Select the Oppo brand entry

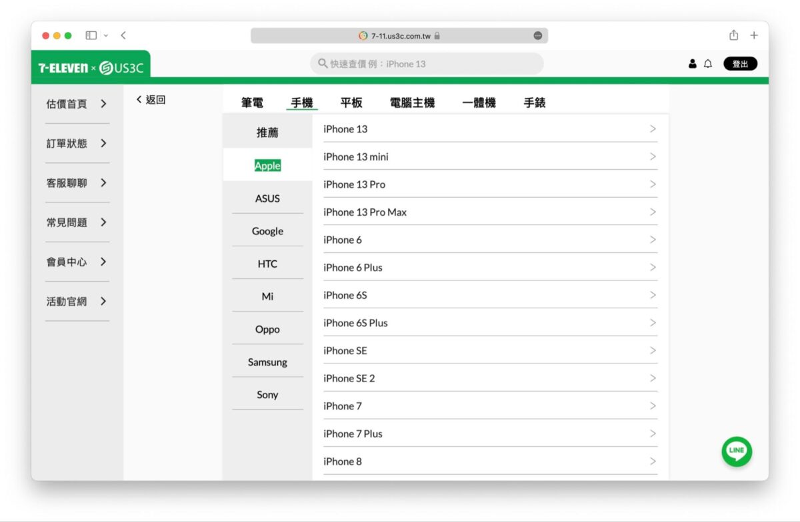click(267, 330)
